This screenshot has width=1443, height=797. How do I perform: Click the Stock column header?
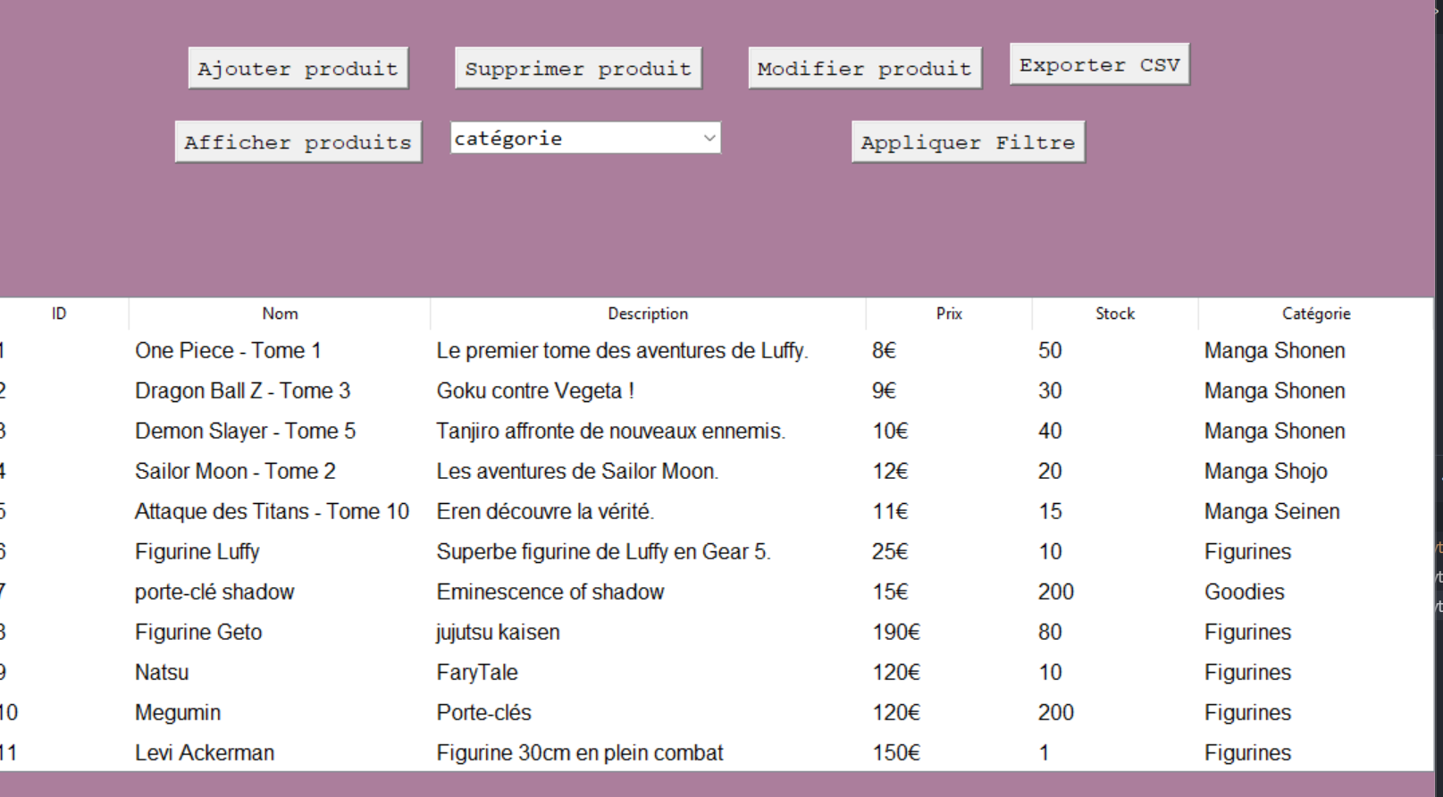[1115, 314]
